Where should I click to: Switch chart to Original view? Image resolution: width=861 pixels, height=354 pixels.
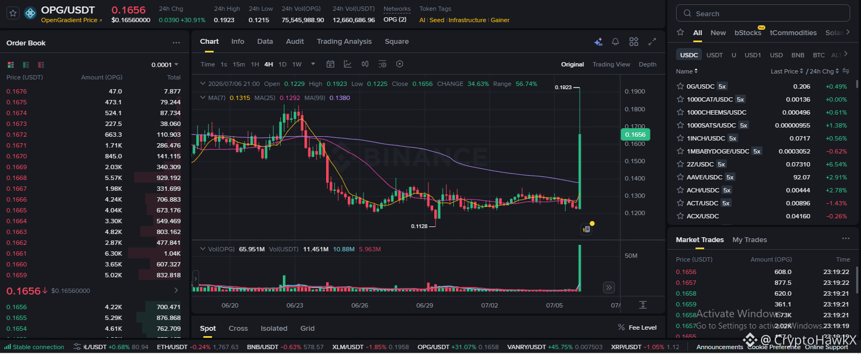pos(572,64)
